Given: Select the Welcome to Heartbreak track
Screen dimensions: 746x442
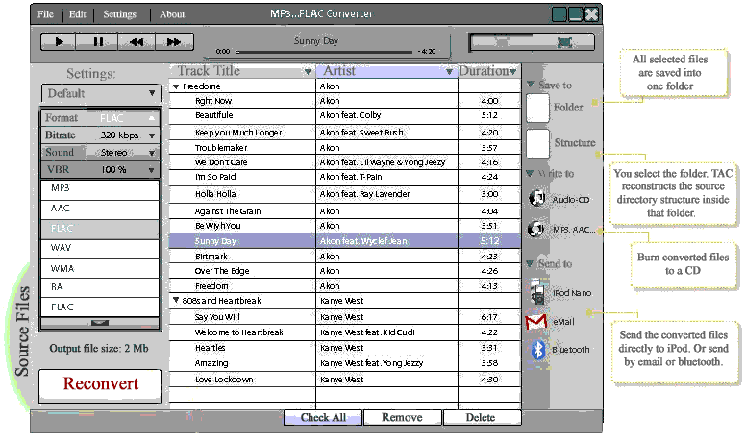Looking at the screenshot, I should (238, 332).
